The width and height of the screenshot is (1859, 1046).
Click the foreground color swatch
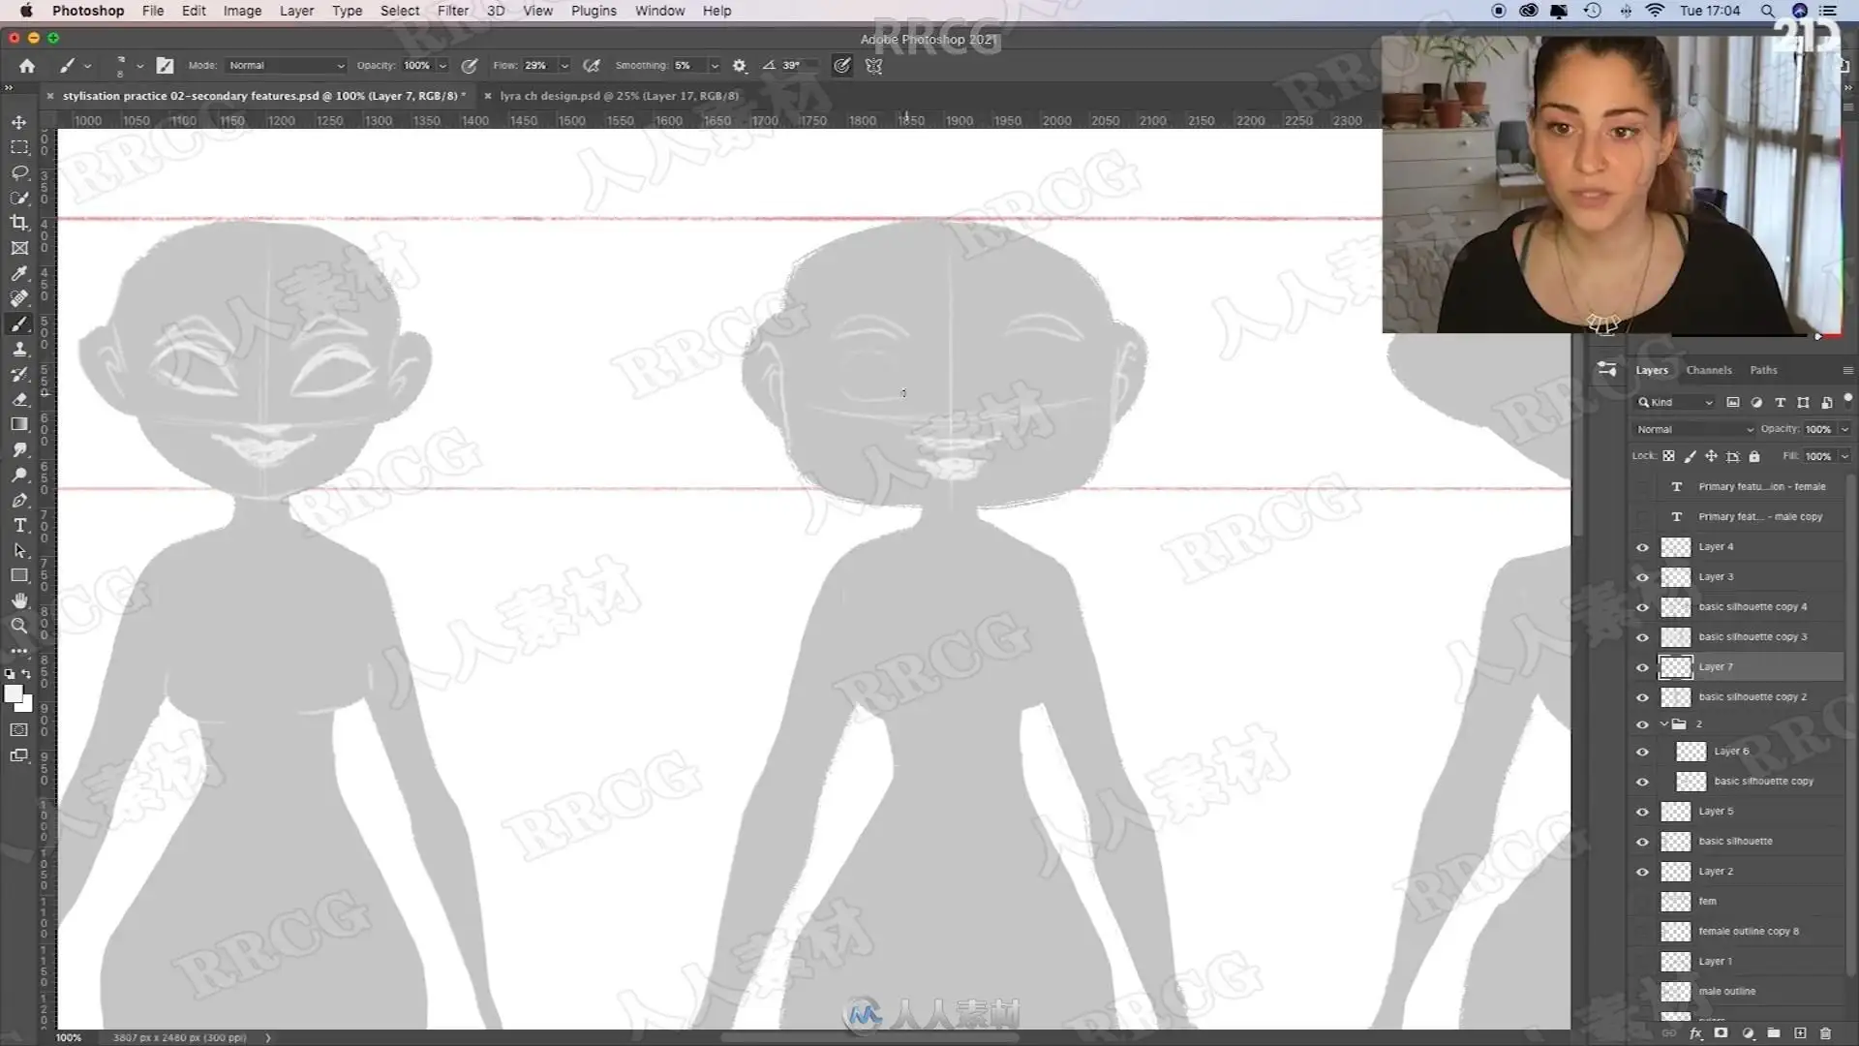click(14, 693)
